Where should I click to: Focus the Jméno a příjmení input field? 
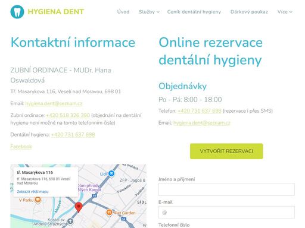coord(226,189)
